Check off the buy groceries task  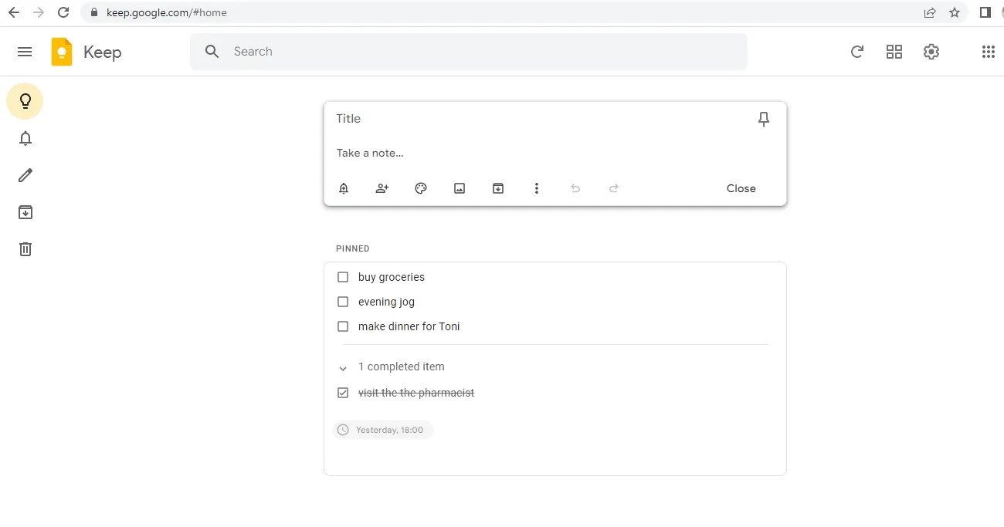point(343,277)
